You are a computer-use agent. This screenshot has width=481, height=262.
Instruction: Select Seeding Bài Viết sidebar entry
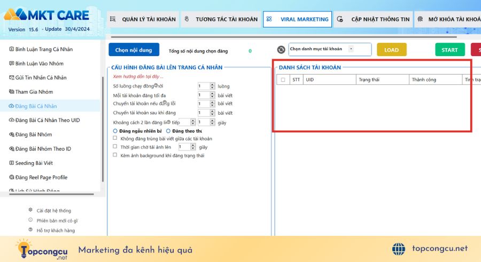31,163
